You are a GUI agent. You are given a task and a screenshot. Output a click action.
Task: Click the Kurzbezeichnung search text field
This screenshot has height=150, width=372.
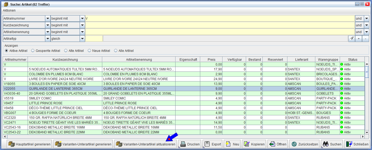click(220, 25)
